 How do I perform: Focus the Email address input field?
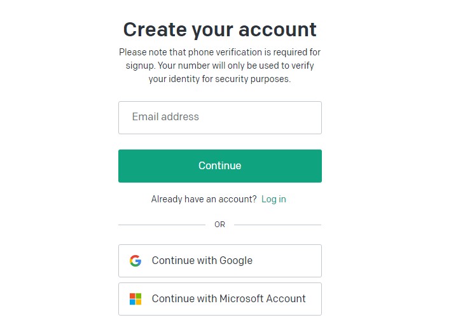(219, 118)
